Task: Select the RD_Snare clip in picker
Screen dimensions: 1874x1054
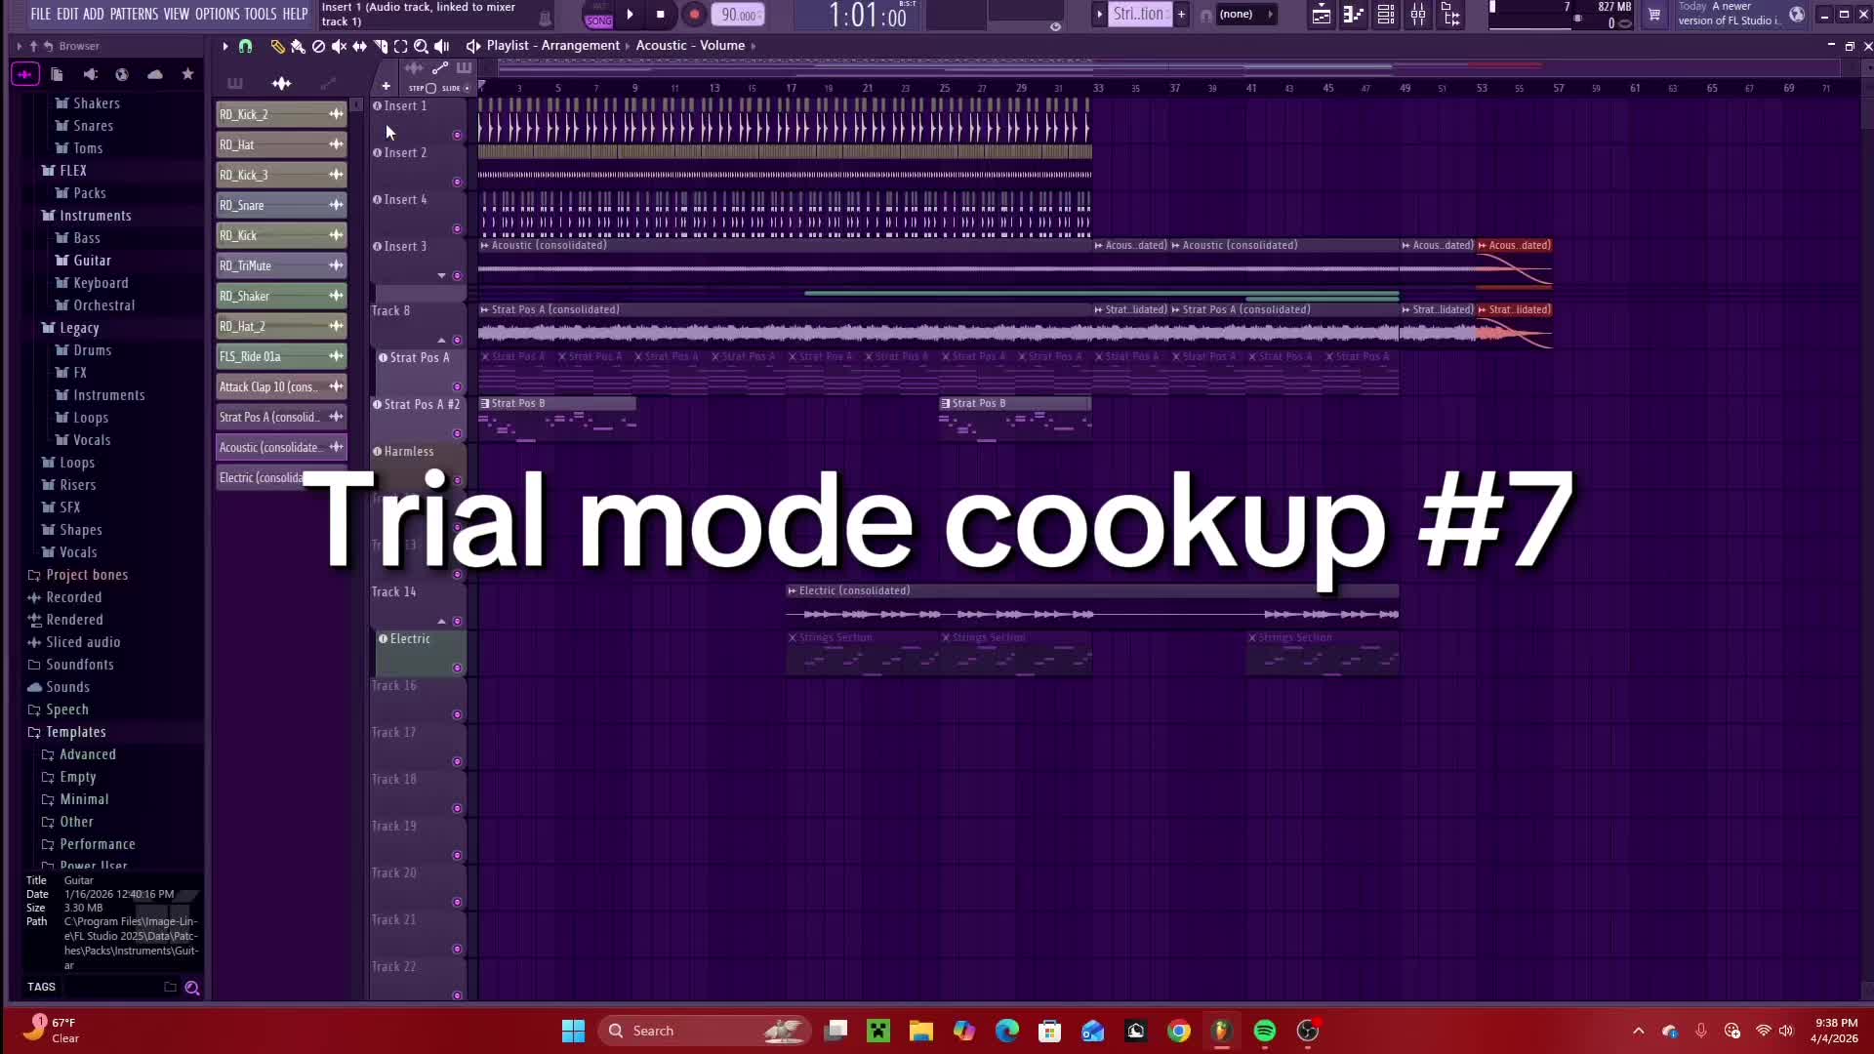Action: coord(281,205)
